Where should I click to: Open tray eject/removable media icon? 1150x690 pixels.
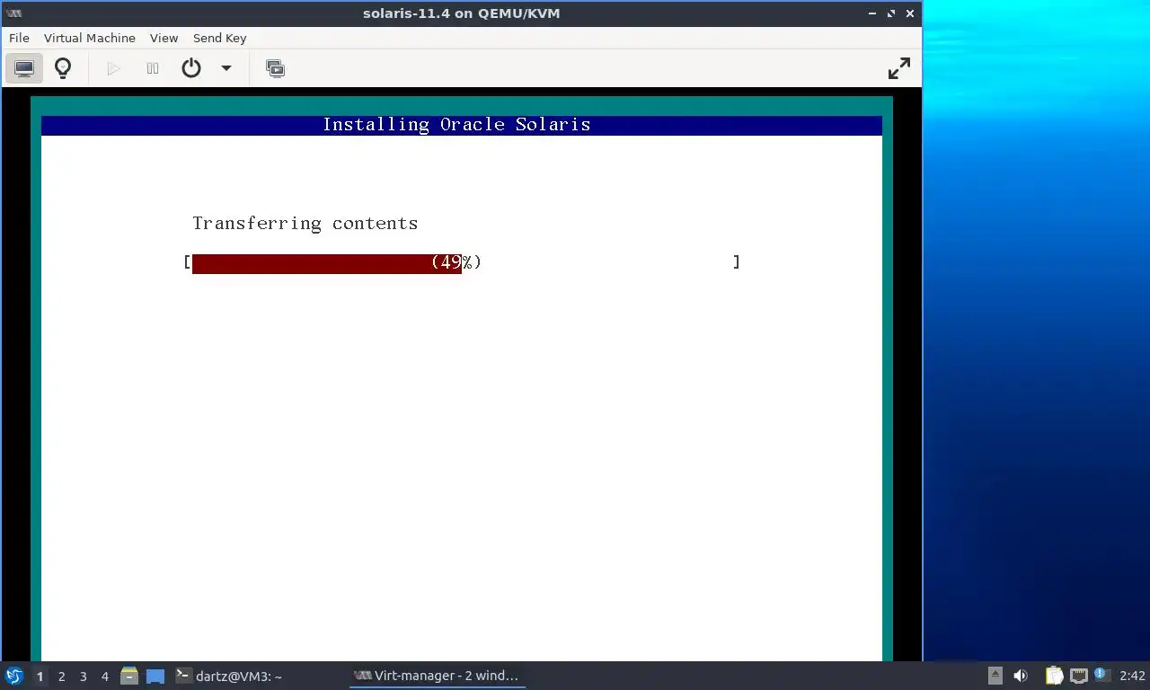click(995, 676)
